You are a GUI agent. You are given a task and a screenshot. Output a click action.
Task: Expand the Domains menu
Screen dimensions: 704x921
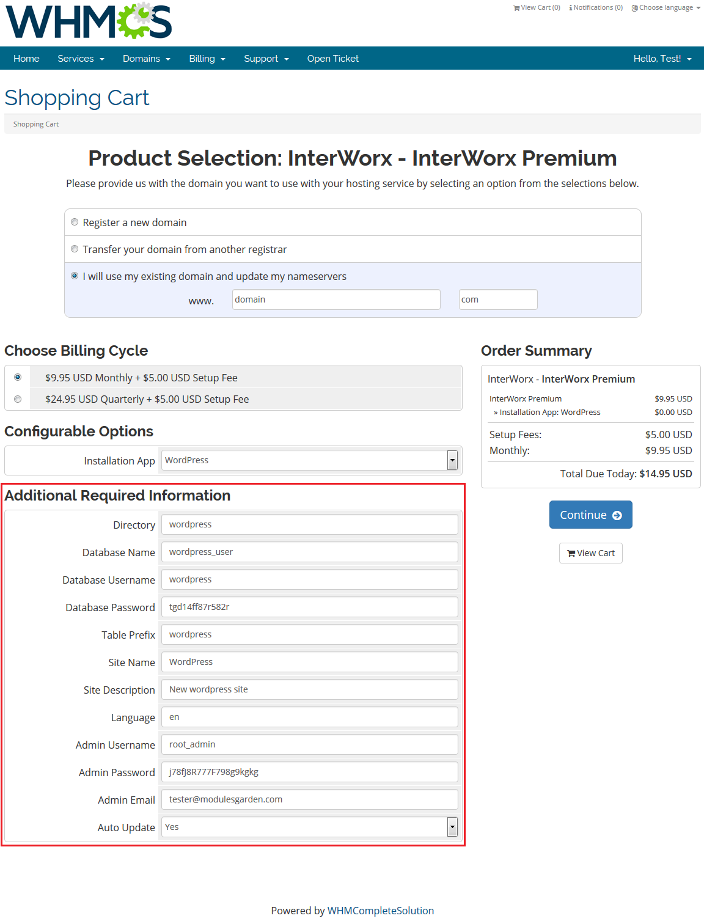(x=147, y=59)
